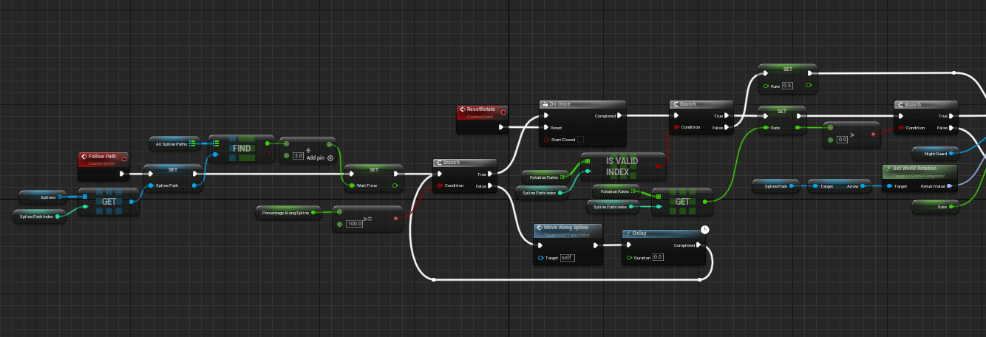Click the Wait Time output pin on SET
986x337 pixels.
pos(395,185)
